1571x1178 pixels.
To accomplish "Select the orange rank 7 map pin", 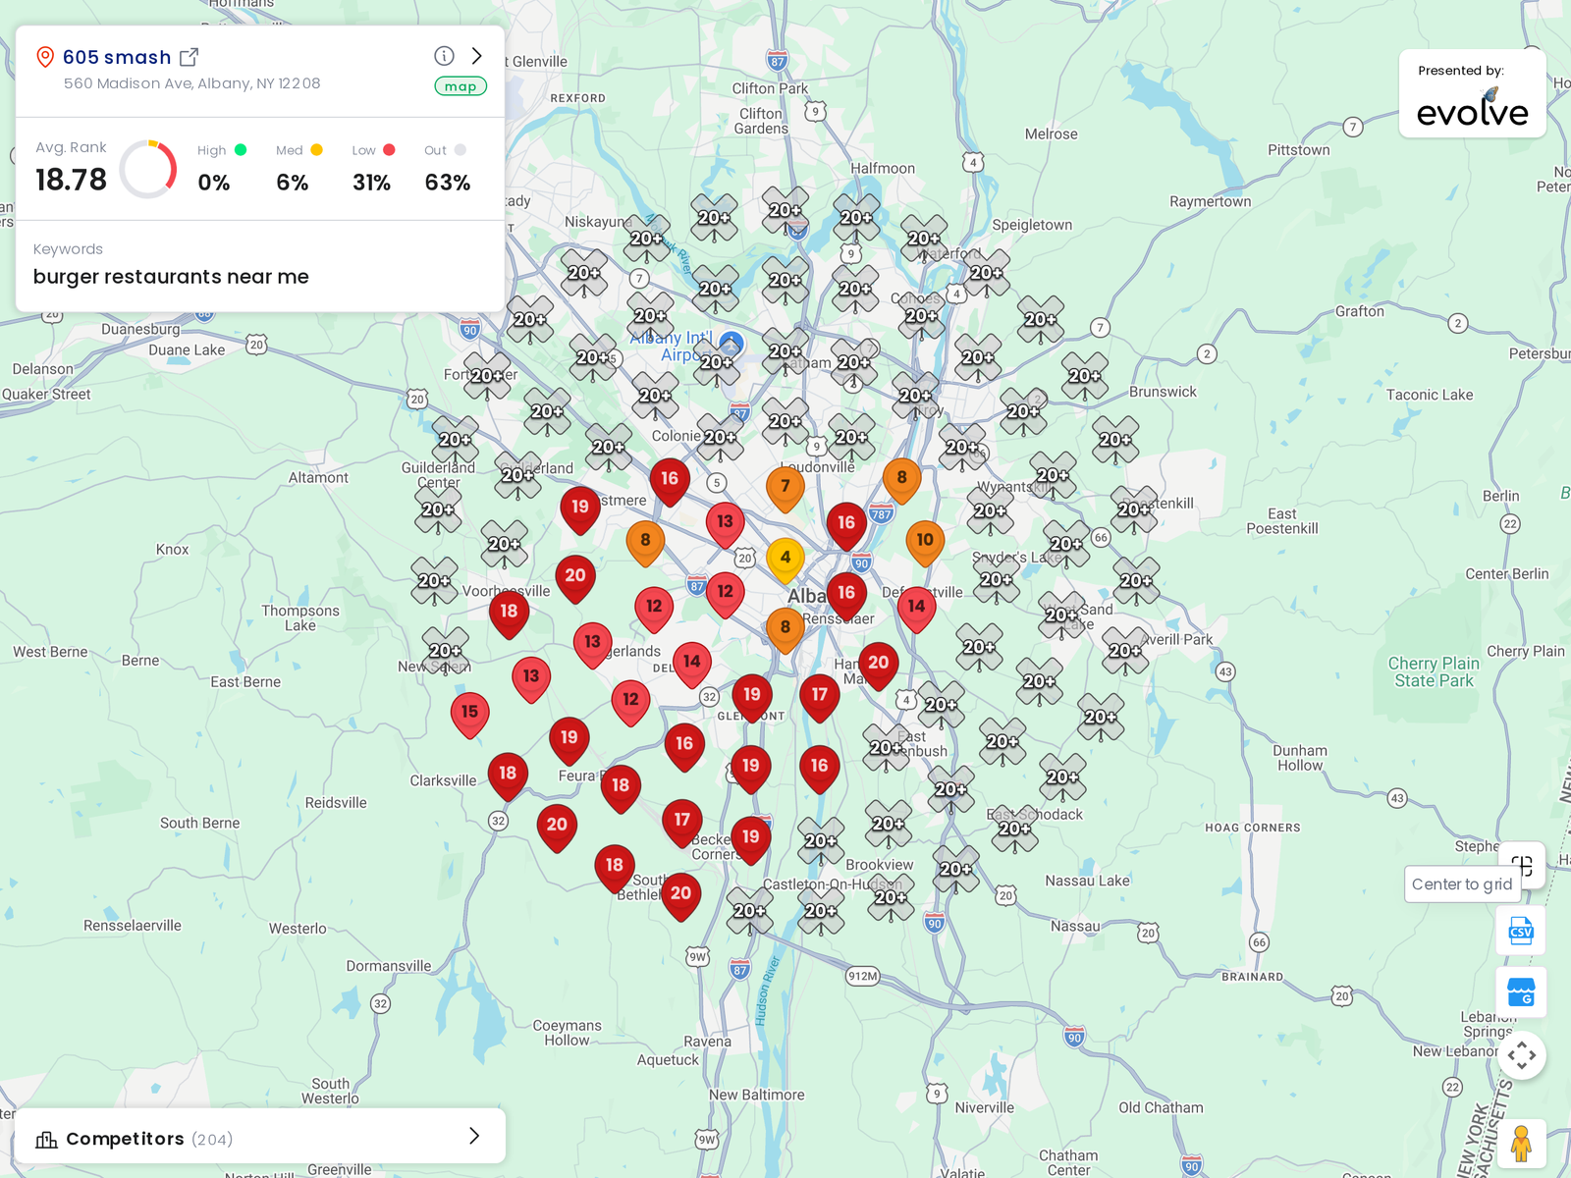I will pyautogui.click(x=785, y=490).
